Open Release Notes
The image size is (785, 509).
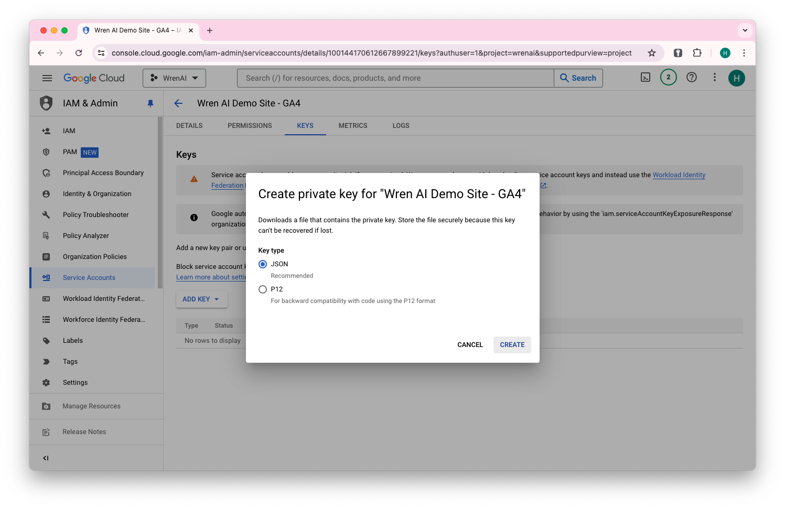[x=96, y=432]
